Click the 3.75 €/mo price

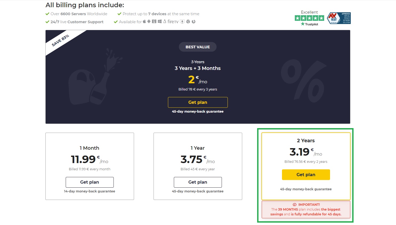198,159
